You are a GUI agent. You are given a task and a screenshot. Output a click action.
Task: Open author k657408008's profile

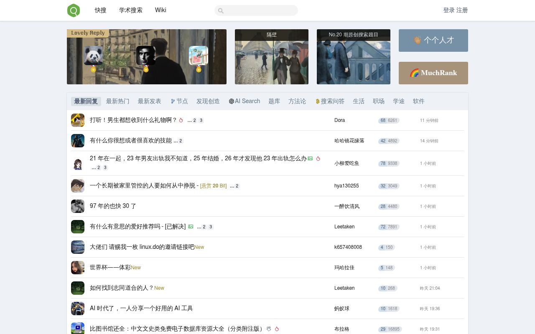pos(348,247)
